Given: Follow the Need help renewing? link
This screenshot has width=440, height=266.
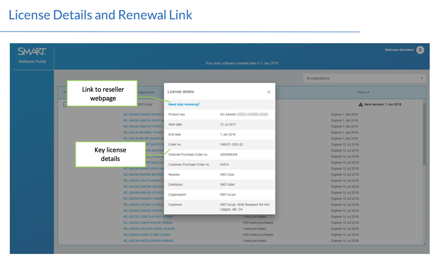Looking at the screenshot, I should tap(184, 105).
